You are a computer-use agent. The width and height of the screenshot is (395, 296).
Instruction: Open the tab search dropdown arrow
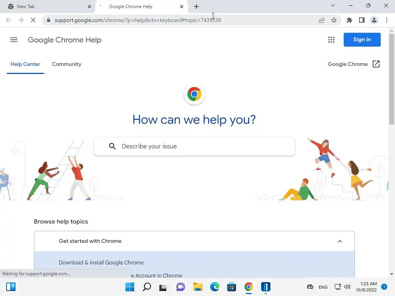click(x=333, y=5)
